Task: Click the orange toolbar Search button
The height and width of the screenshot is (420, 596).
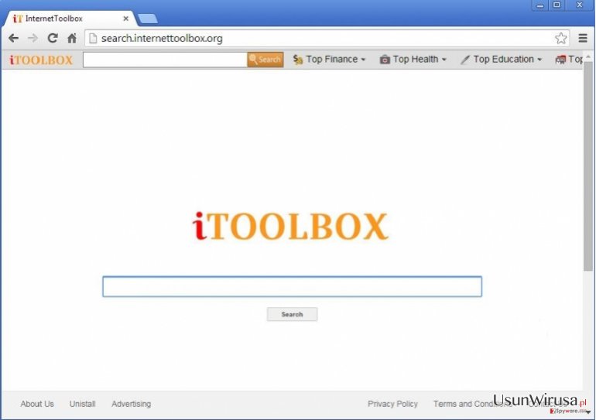Action: pos(265,60)
